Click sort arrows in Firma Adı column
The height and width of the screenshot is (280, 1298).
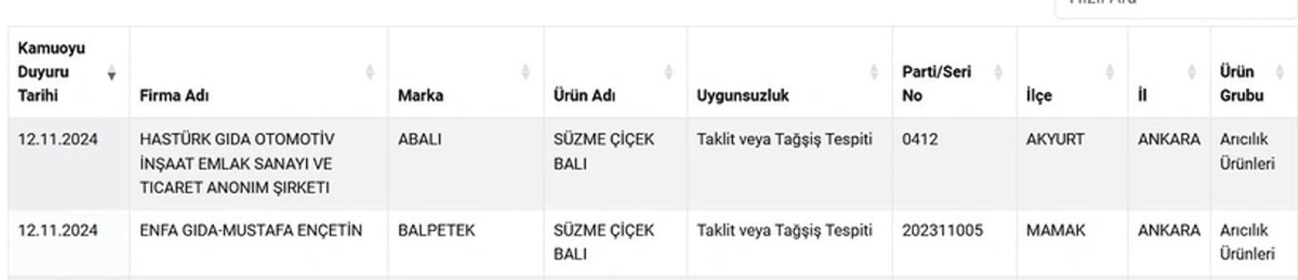[x=370, y=72]
